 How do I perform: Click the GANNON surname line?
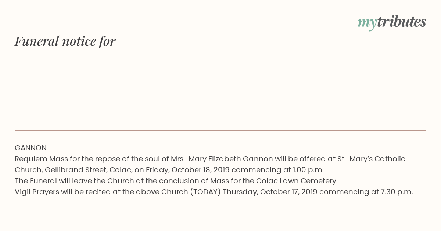[x=31, y=148]
